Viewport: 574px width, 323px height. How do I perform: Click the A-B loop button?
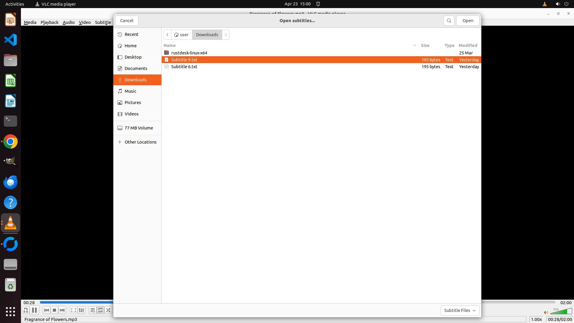coord(26,310)
